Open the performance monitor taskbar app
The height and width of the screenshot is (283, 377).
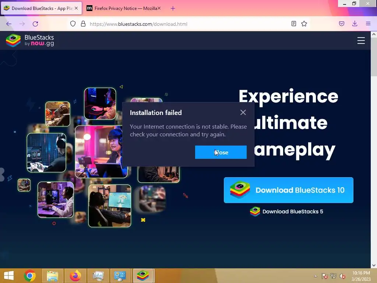(98, 276)
